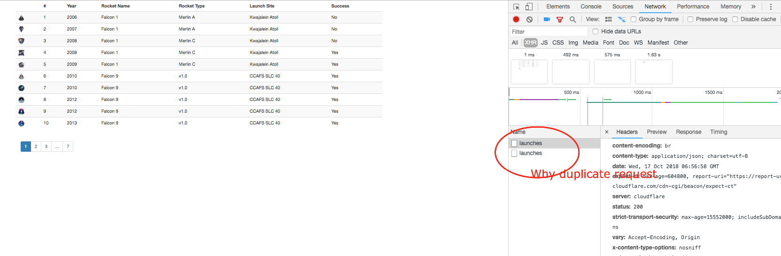Open the Console tab

[591, 7]
